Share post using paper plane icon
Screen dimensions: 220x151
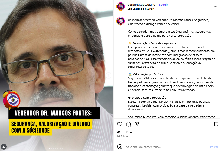tap(137, 124)
